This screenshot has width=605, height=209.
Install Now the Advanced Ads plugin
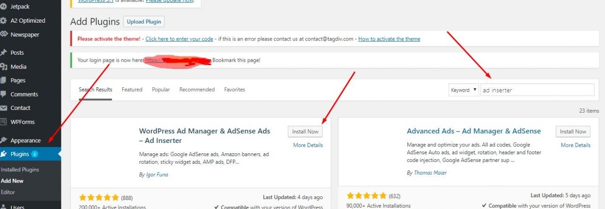(573, 132)
